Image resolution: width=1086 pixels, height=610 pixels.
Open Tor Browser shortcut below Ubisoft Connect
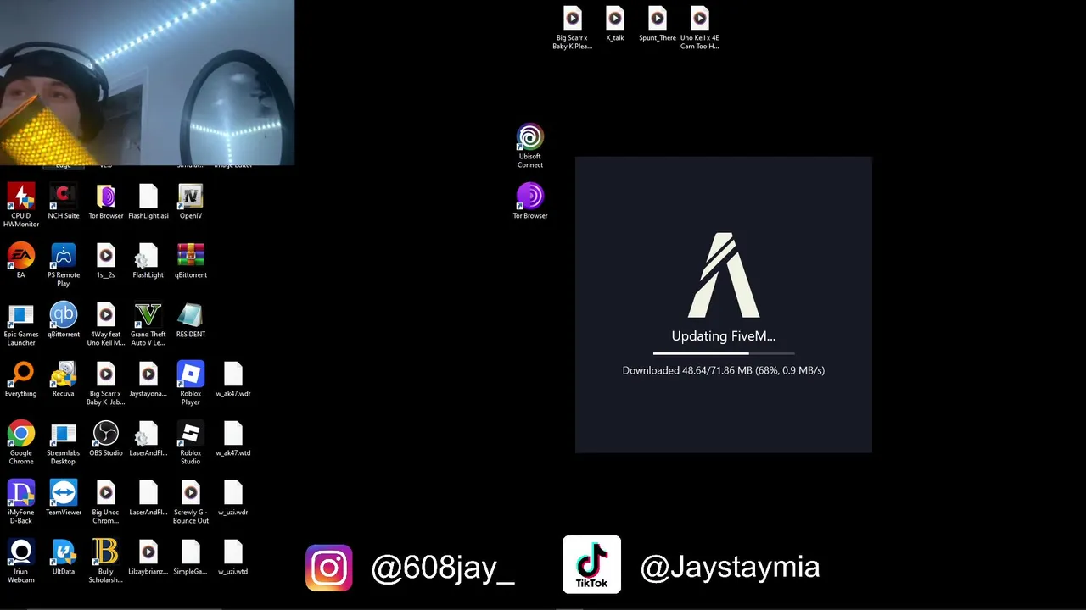click(530, 202)
